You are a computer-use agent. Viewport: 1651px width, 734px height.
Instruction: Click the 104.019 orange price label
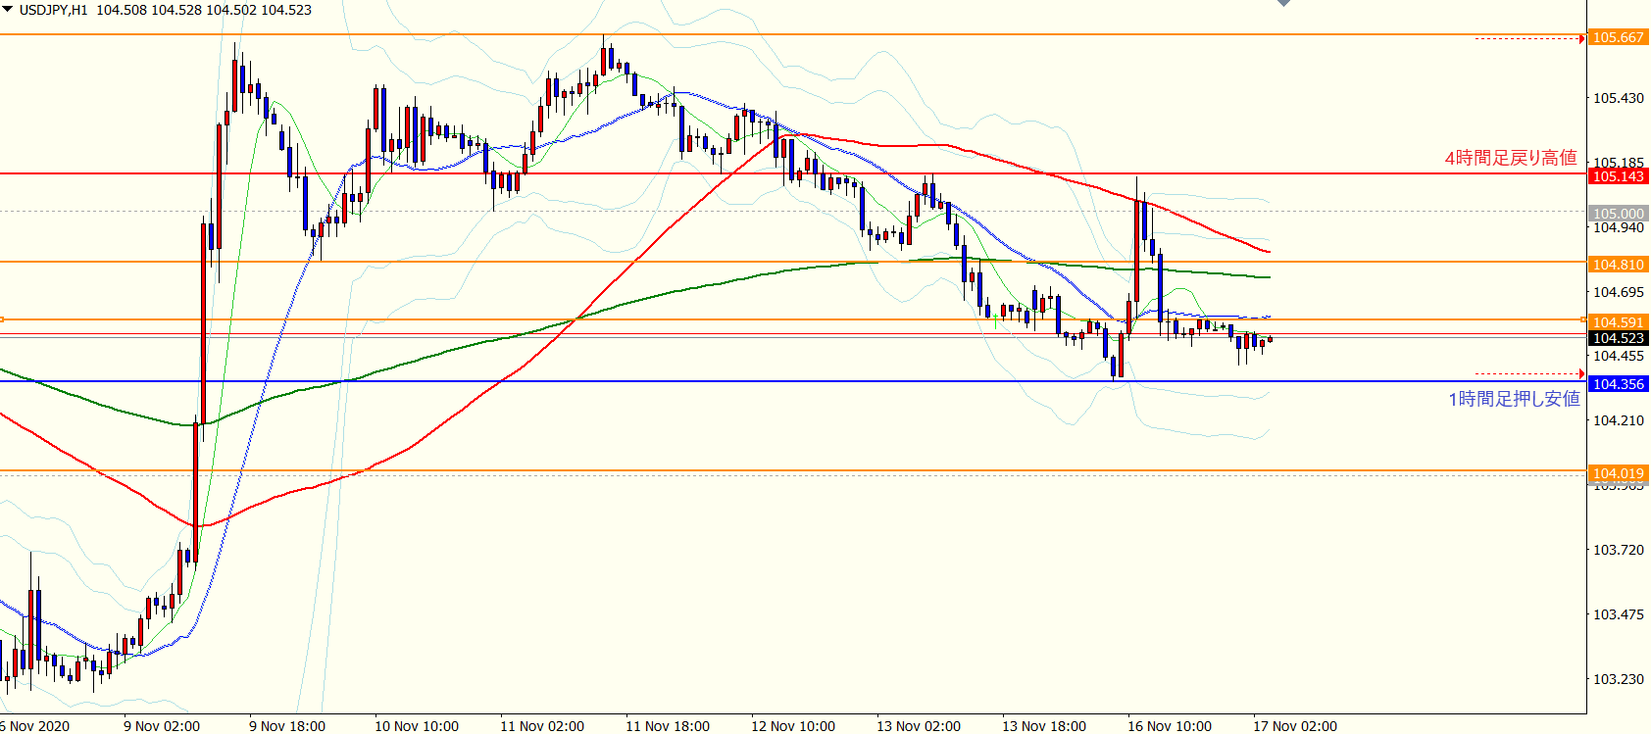click(x=1618, y=473)
